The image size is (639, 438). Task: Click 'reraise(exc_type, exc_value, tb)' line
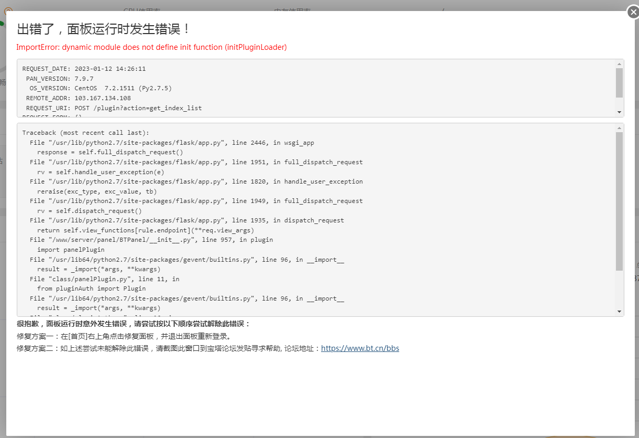pyautogui.click(x=97, y=191)
